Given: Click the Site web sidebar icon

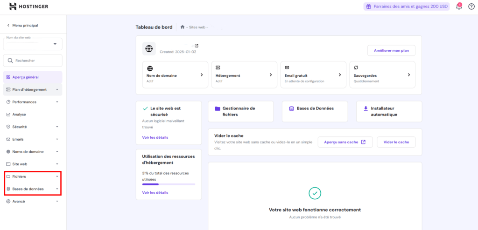Looking at the screenshot, I should [x=8, y=164].
